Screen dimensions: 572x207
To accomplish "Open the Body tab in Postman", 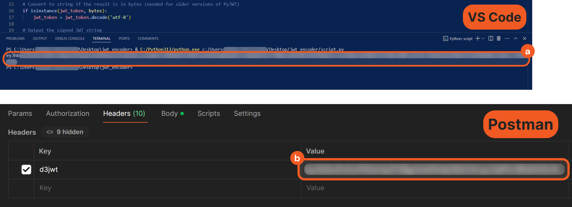I will [x=170, y=114].
